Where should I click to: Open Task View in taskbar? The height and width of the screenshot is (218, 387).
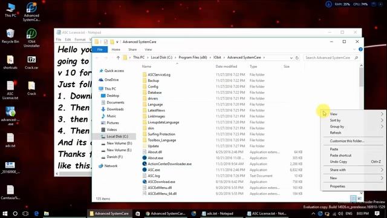point(25,213)
